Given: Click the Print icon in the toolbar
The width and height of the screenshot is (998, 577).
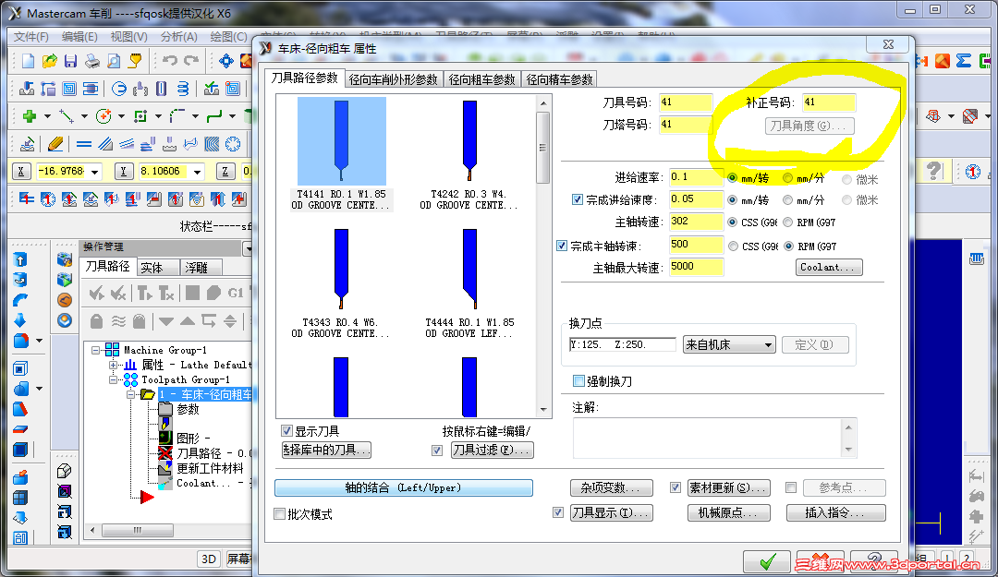Looking at the screenshot, I should pos(92,61).
